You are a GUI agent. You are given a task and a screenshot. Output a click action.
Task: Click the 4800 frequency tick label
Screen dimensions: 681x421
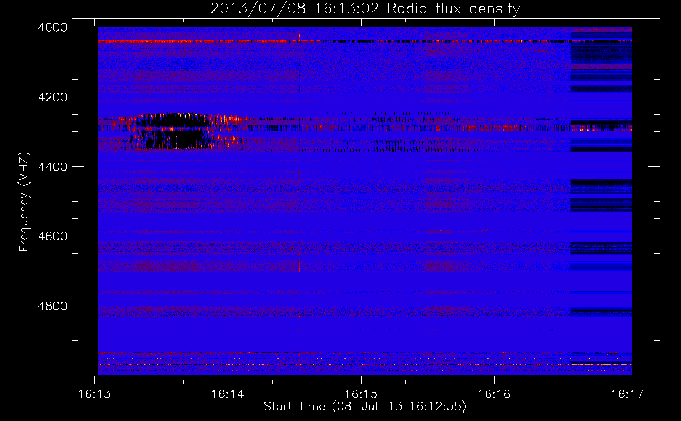tap(53, 306)
